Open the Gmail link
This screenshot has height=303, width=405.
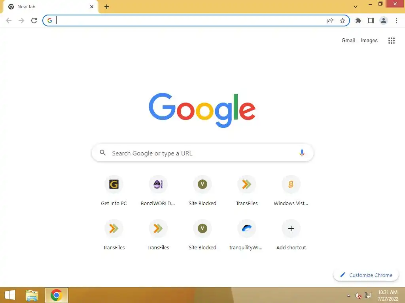pos(348,41)
